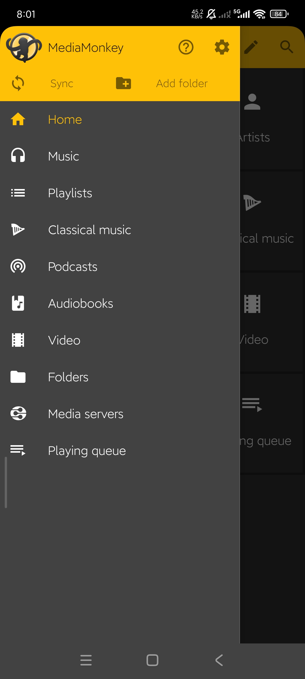Click the Playlists list icon
Viewport: 305px width, 679px height.
(18, 193)
